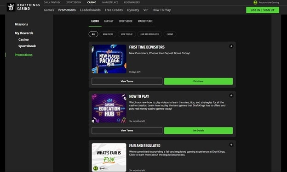The height and width of the screenshot is (172, 287).
Task: Open My Rewards in the sidebar
Action: click(24, 33)
